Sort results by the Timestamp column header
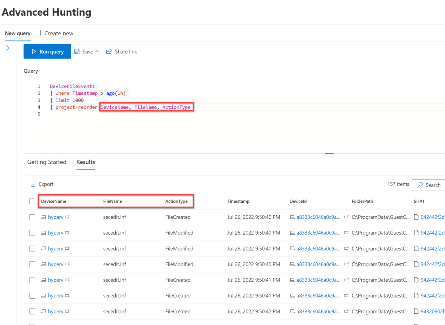The width and height of the screenshot is (445, 325). click(238, 201)
